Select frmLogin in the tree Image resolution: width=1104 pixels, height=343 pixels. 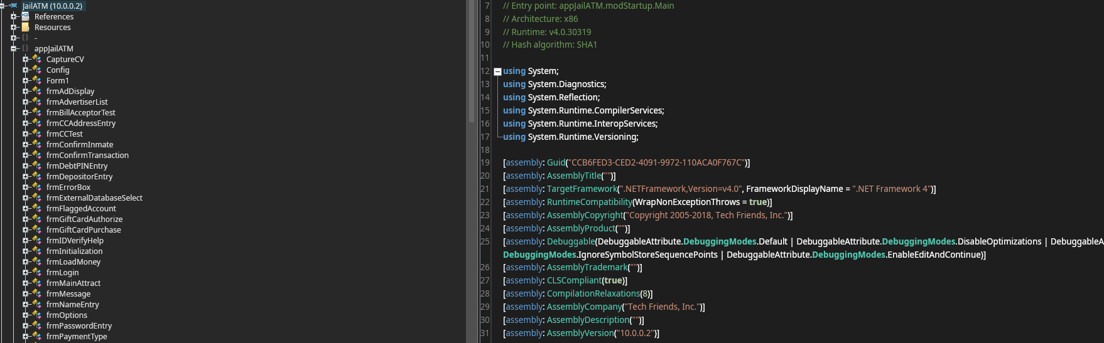(62, 272)
